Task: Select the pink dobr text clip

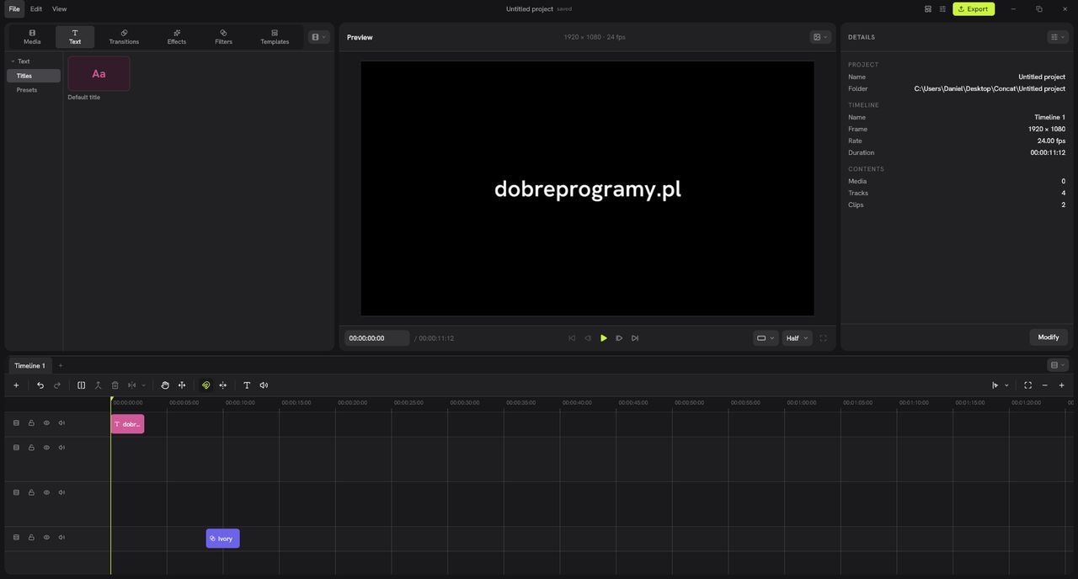Action: coord(127,424)
